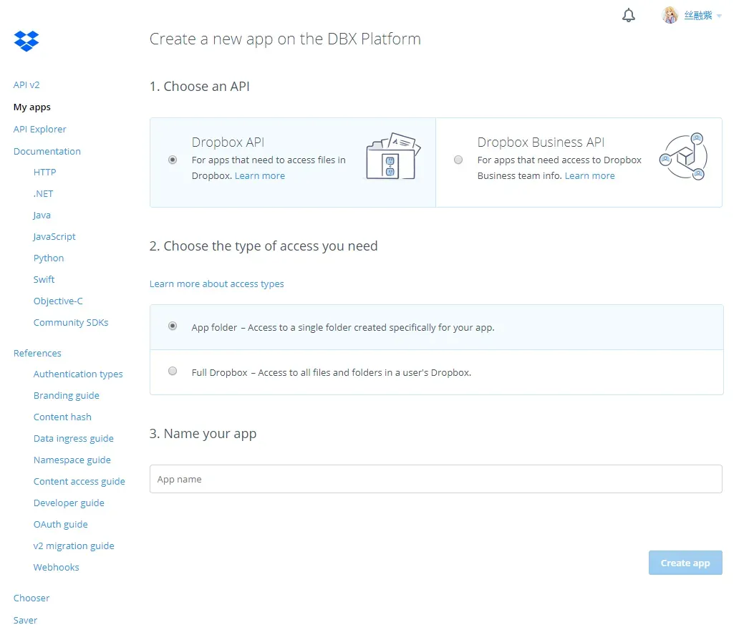Image resolution: width=749 pixels, height=640 pixels.
Task: Open the Python SDK documentation link
Action: click(48, 258)
